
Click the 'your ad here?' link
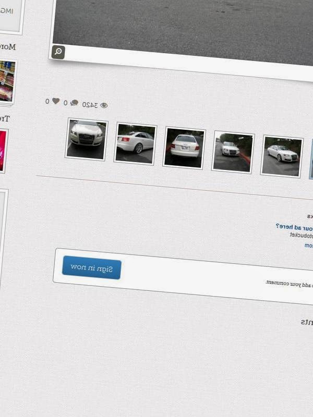point(294,228)
